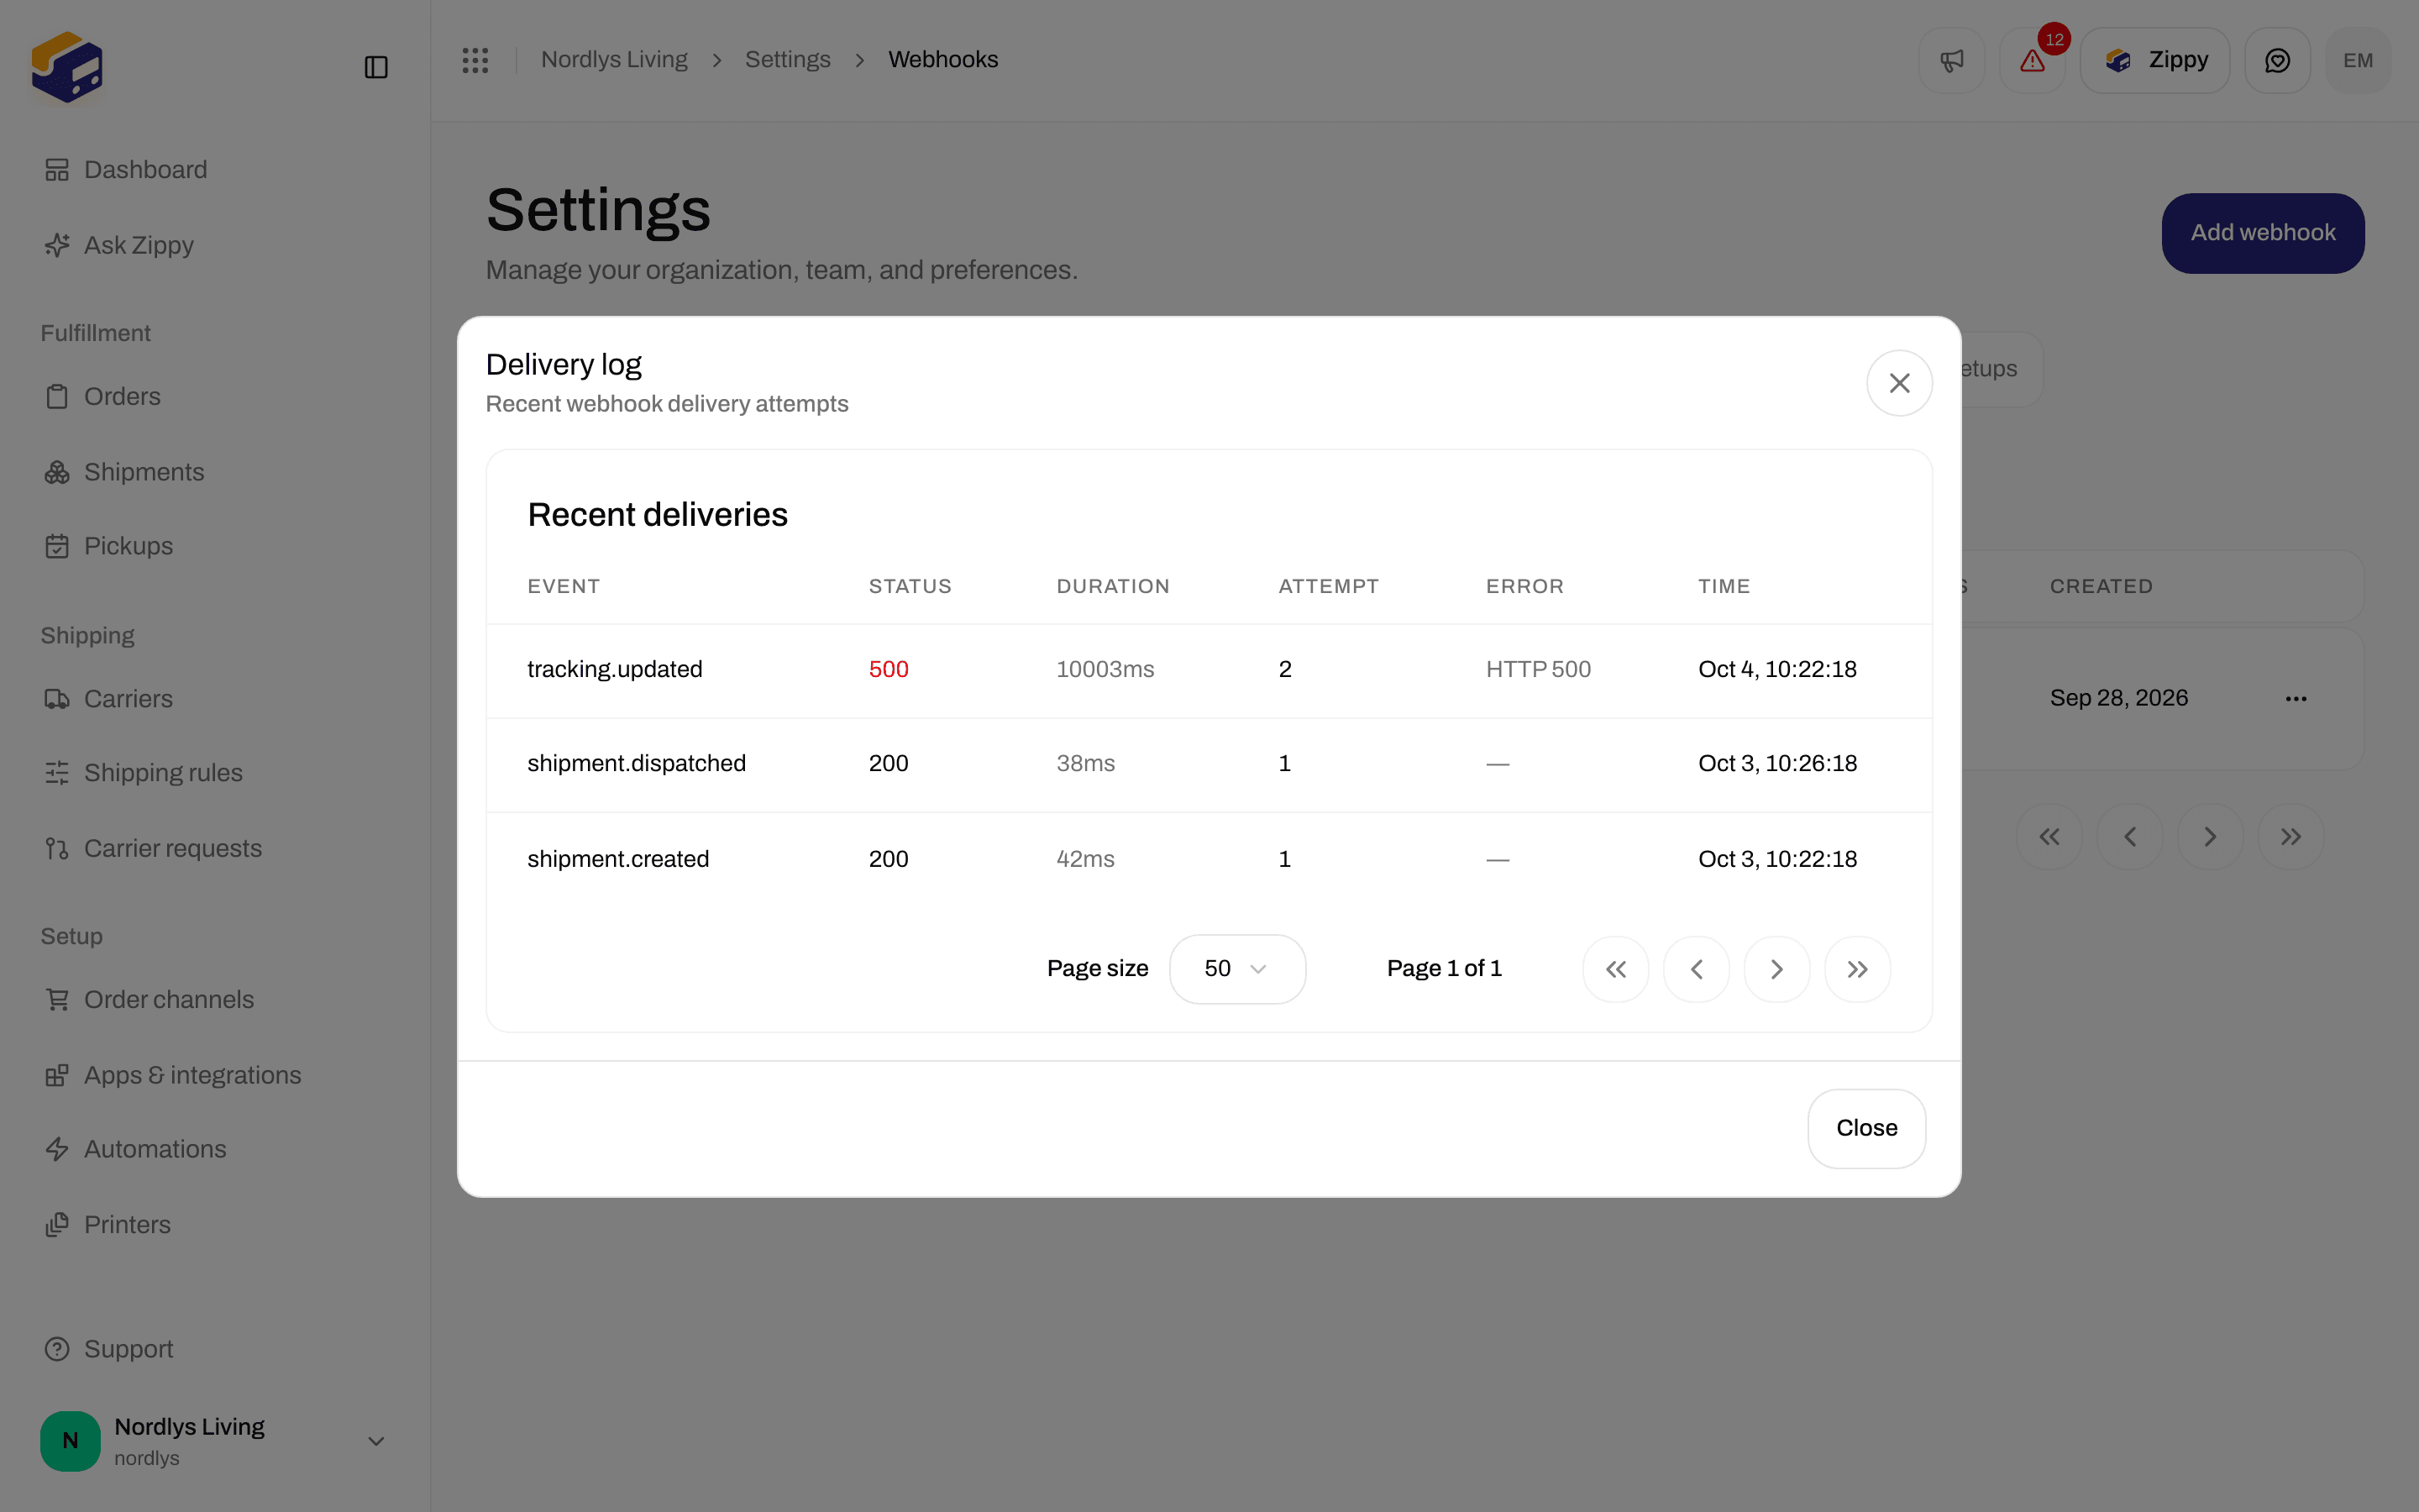Go to next page in delivery log
Image resolution: width=2419 pixels, height=1512 pixels.
1776,969
